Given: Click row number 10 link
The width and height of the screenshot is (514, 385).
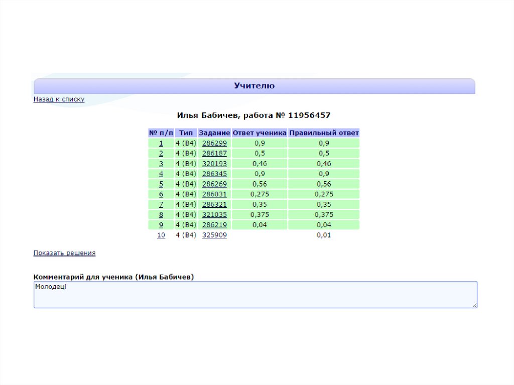Looking at the screenshot, I should [161, 235].
